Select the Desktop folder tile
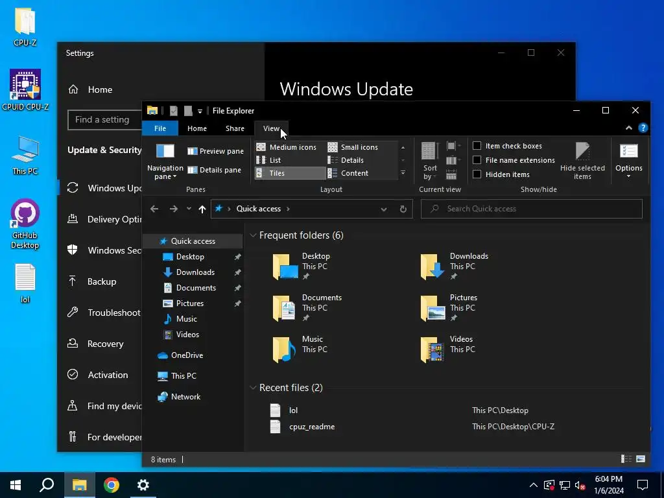The width and height of the screenshot is (664, 498). pos(302,266)
